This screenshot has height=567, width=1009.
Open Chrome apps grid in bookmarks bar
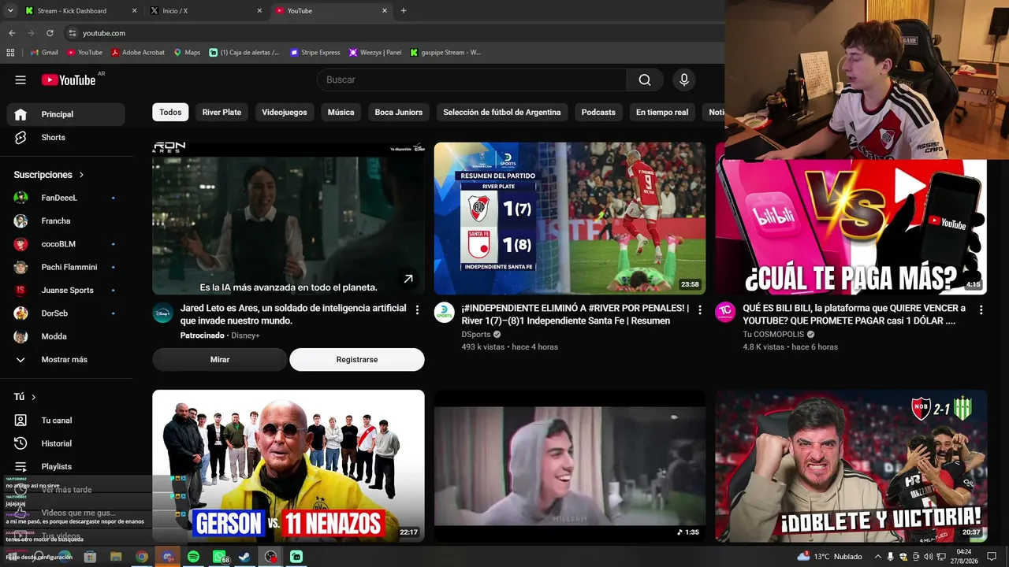10,53
